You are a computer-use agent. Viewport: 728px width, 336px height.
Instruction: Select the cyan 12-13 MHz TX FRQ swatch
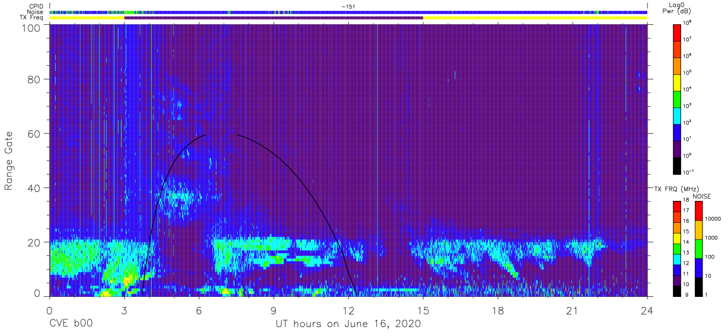click(x=677, y=260)
